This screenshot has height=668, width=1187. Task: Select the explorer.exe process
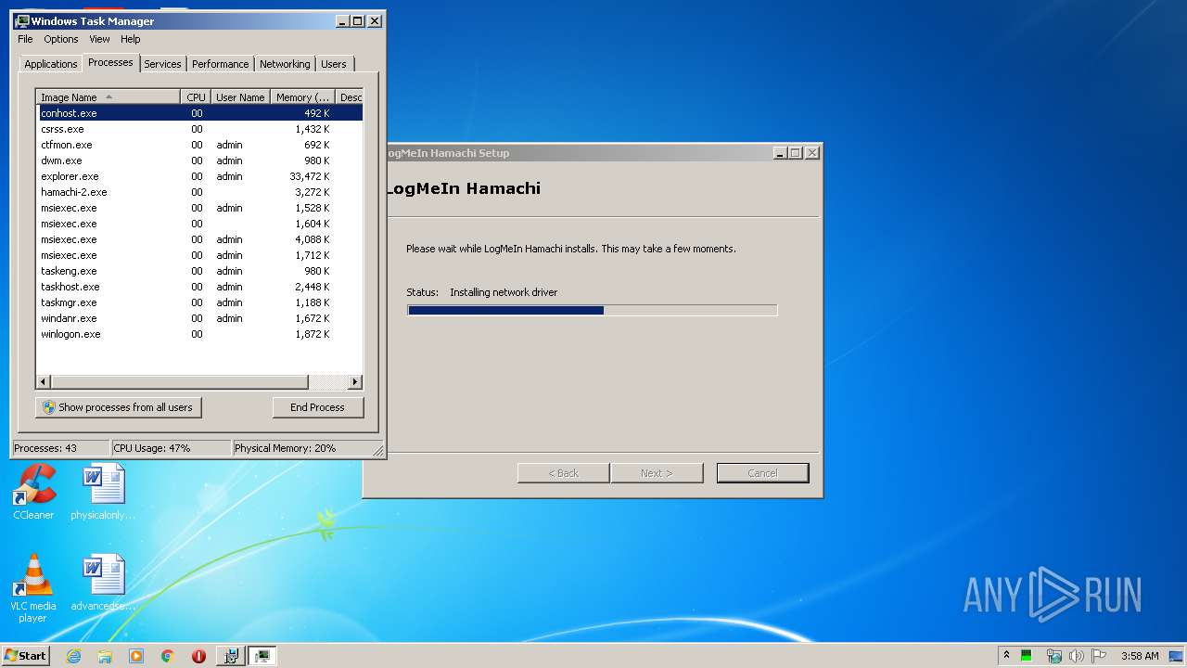point(199,176)
